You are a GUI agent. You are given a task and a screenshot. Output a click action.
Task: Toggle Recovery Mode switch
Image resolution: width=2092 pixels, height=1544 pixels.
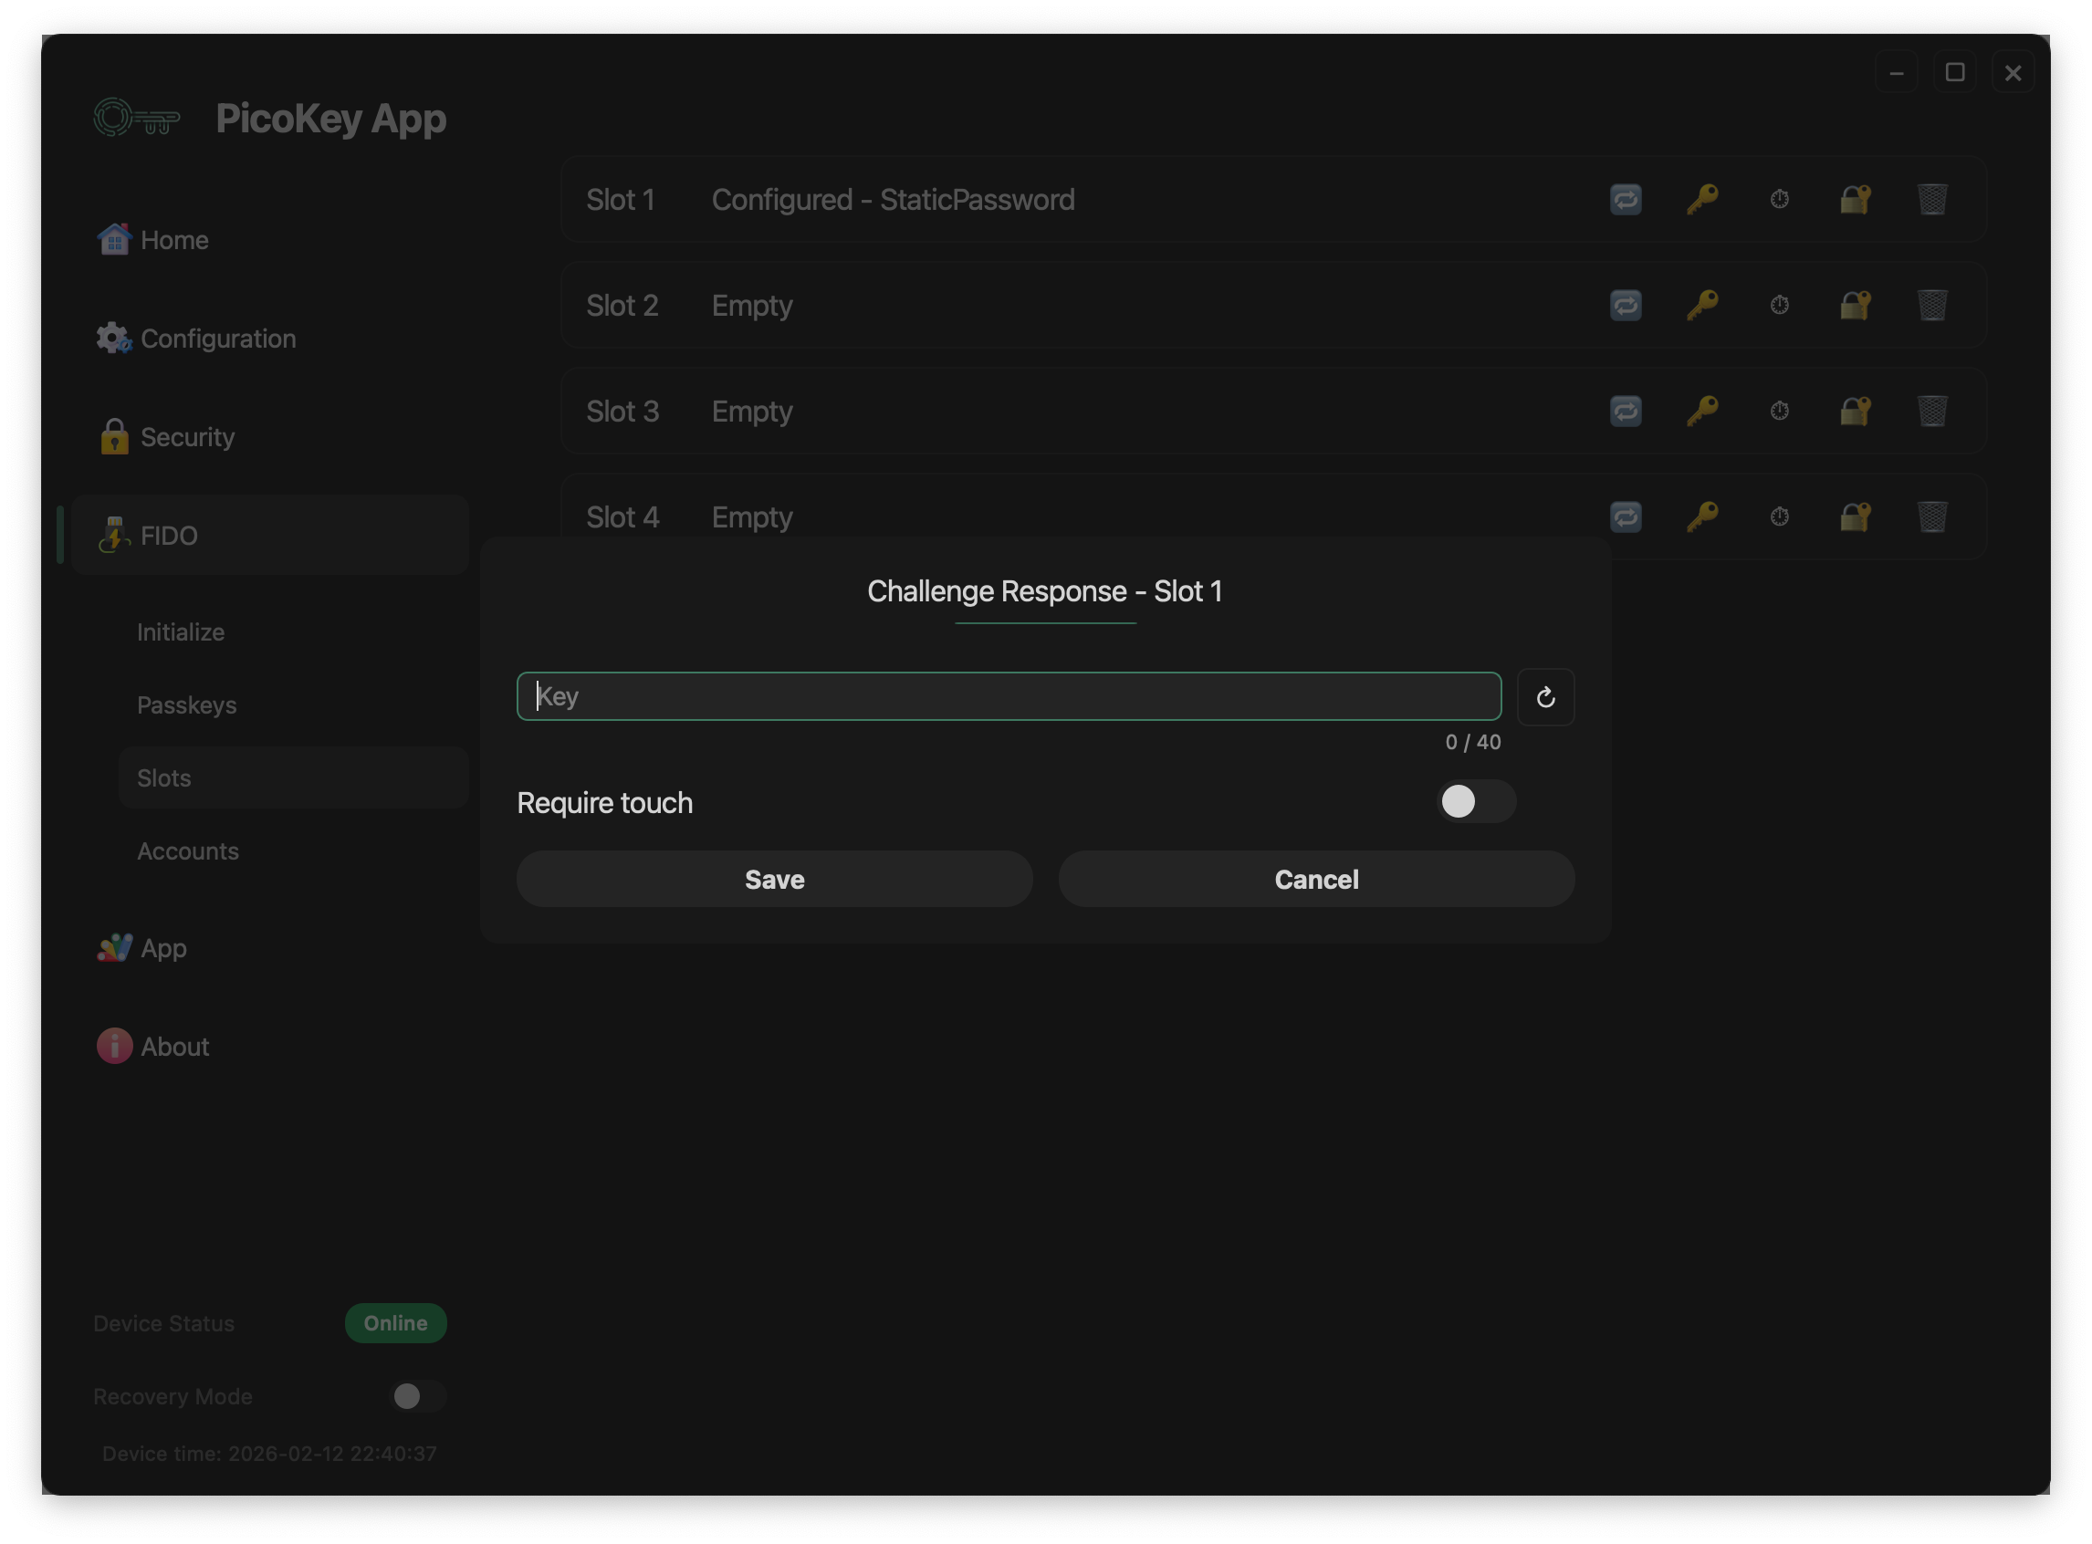pos(417,1396)
